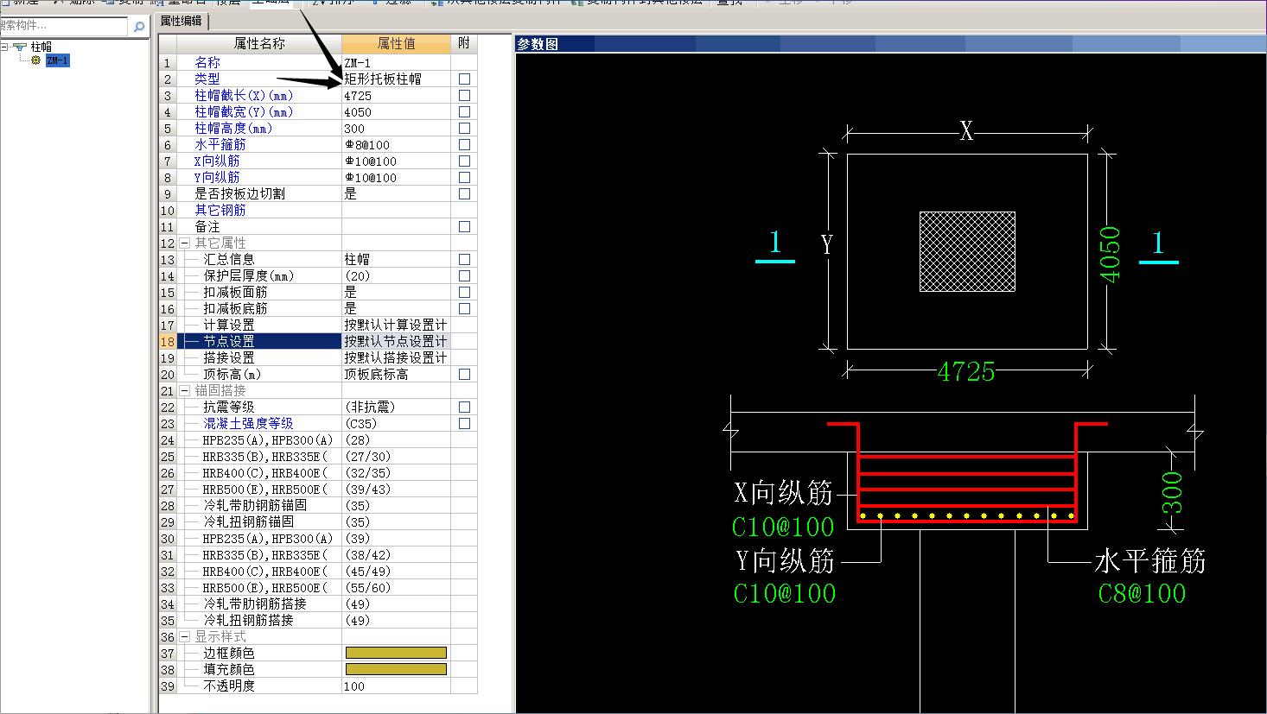This screenshot has height=714, width=1267.
Task: Edit the 柱帽截宽(Y) value 4050
Action: coord(396,112)
